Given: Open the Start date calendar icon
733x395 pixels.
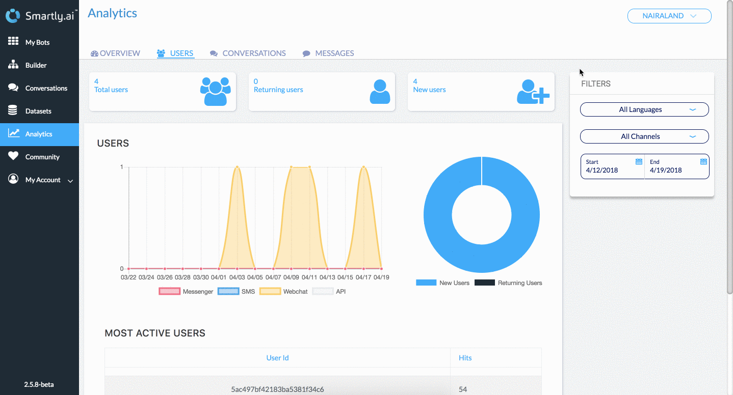Looking at the screenshot, I should point(639,161).
